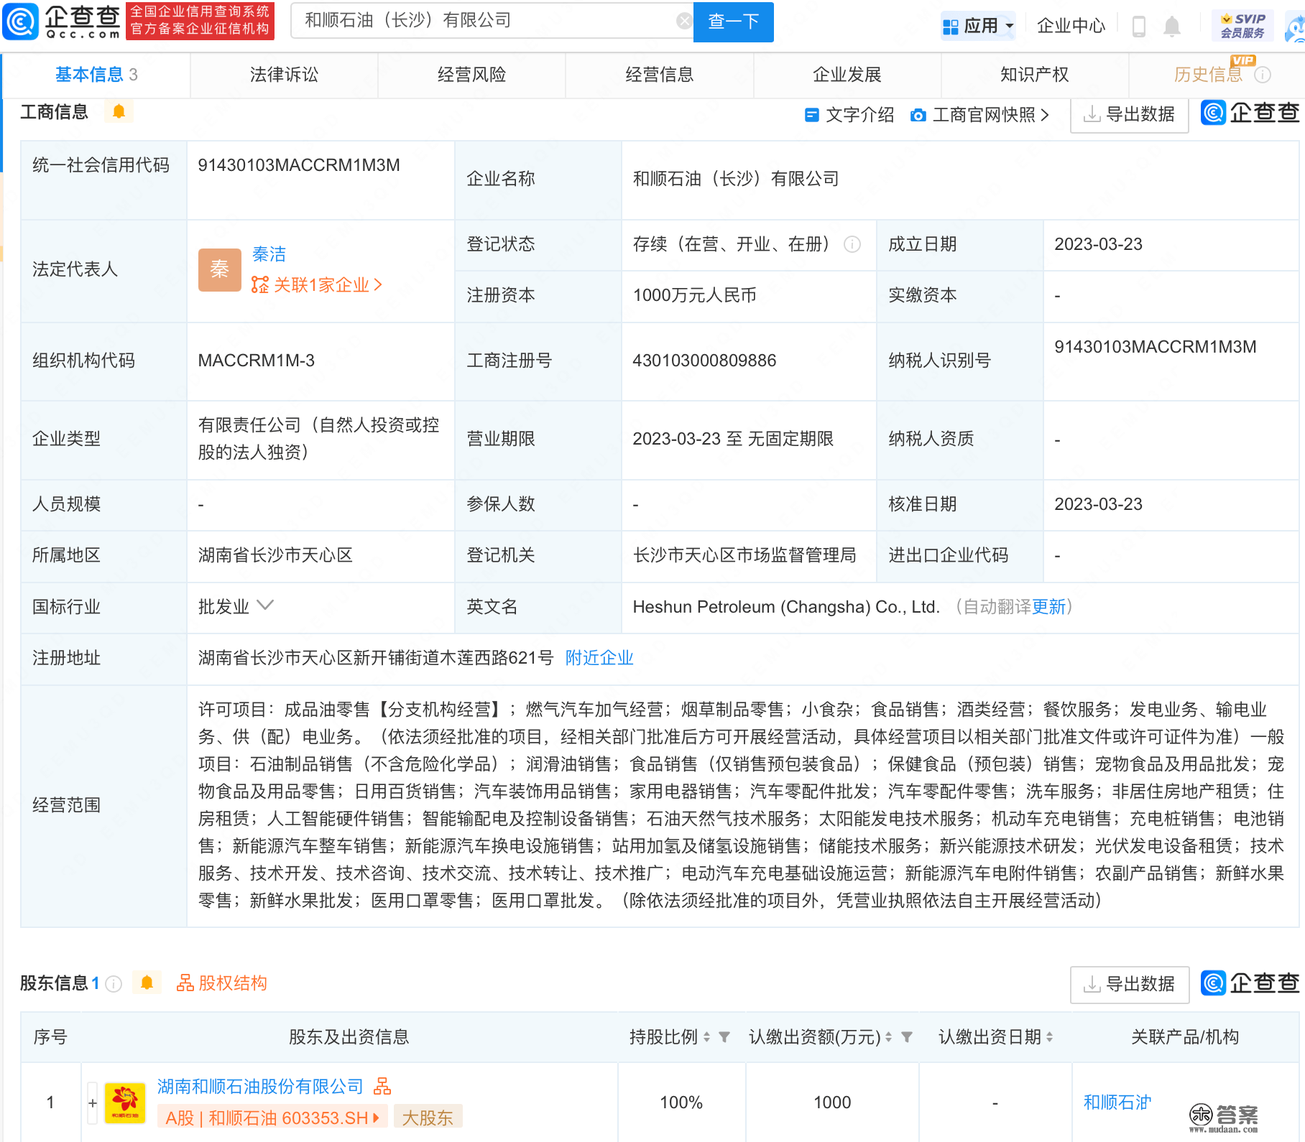Switch to 法律诉讼 tab
The width and height of the screenshot is (1305, 1142).
(284, 75)
